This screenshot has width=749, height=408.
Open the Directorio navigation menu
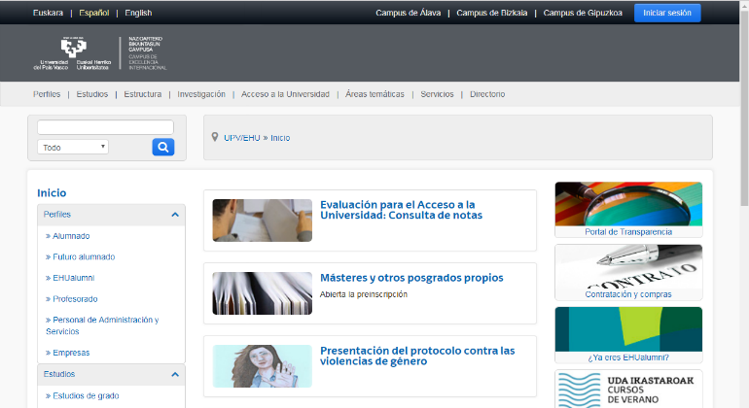tap(487, 94)
